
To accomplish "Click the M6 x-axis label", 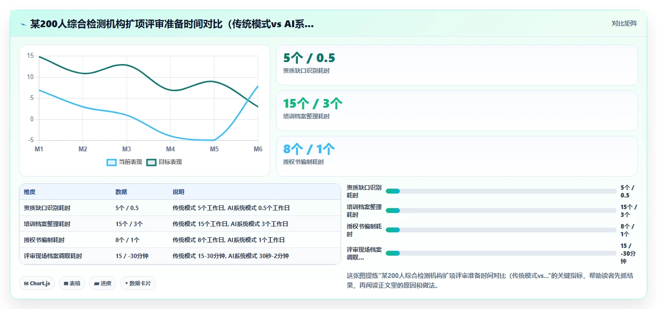I will (258, 149).
